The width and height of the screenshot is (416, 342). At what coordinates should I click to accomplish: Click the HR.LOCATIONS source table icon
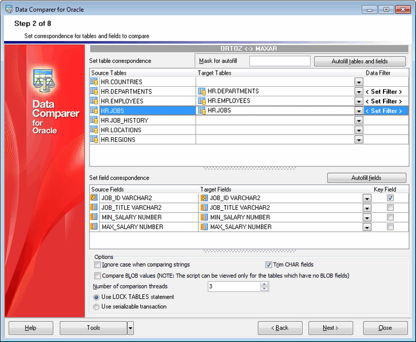pyautogui.click(x=94, y=130)
